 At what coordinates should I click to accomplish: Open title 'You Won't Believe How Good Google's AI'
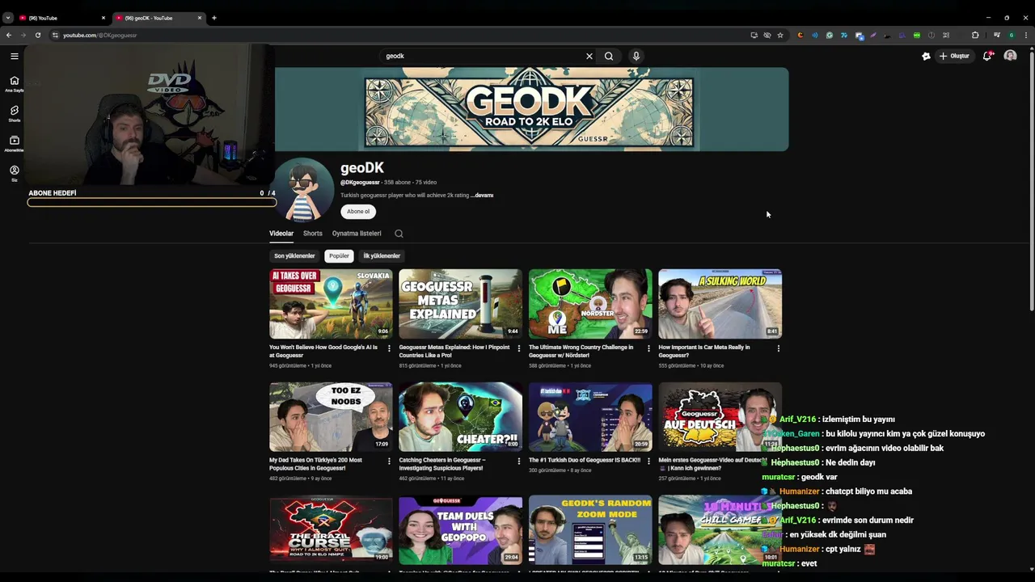pyautogui.click(x=323, y=351)
